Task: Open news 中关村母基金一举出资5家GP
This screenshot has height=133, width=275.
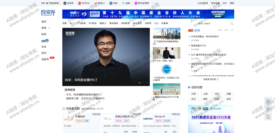Action: click(x=205, y=36)
